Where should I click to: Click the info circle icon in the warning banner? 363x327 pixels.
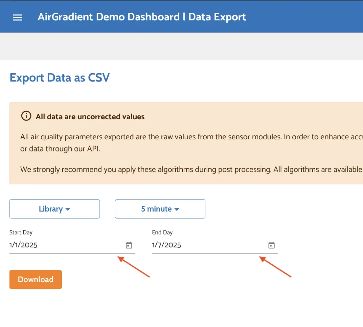[x=26, y=116]
